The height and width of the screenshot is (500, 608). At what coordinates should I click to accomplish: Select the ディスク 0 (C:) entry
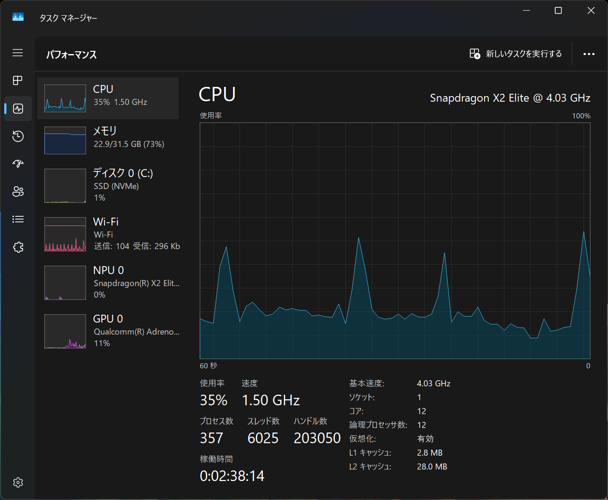[108, 185]
